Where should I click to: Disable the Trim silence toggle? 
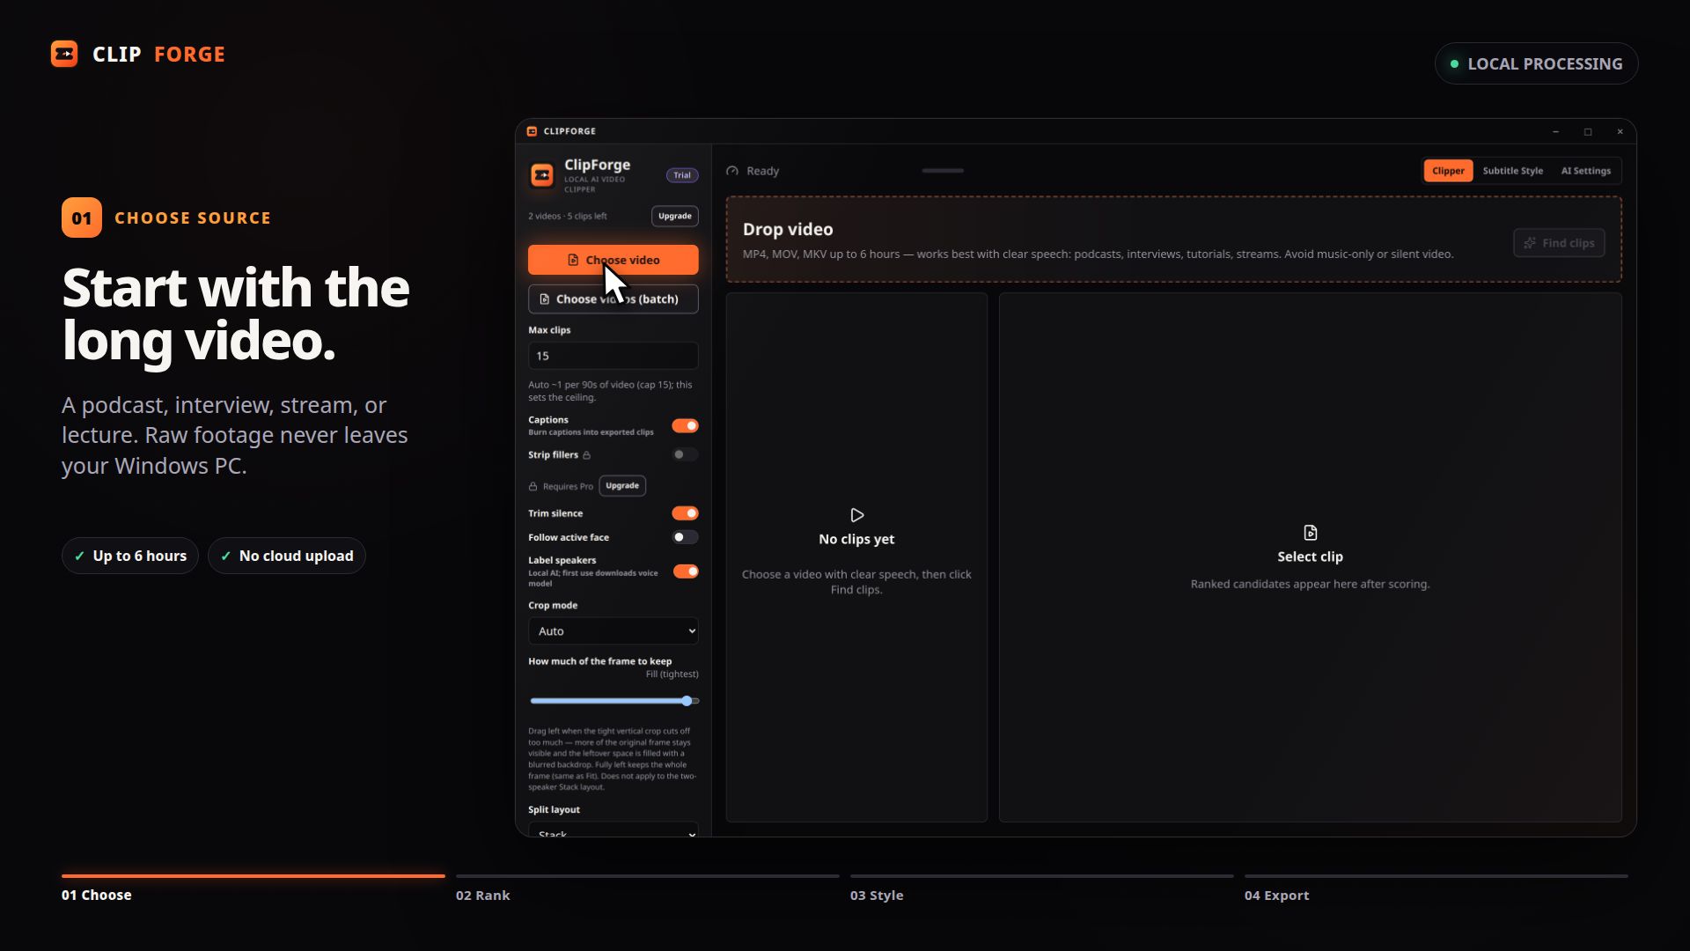pyautogui.click(x=685, y=513)
